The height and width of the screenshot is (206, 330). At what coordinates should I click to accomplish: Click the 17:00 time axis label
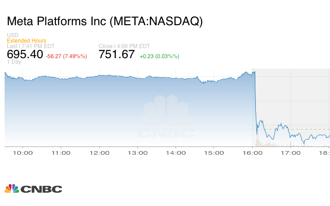[291, 153]
